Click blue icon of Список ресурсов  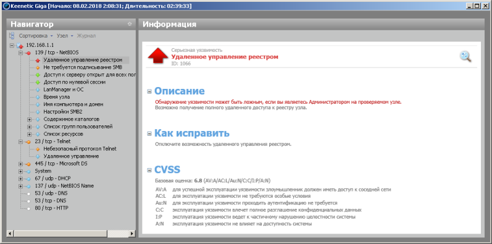[x=38, y=134]
